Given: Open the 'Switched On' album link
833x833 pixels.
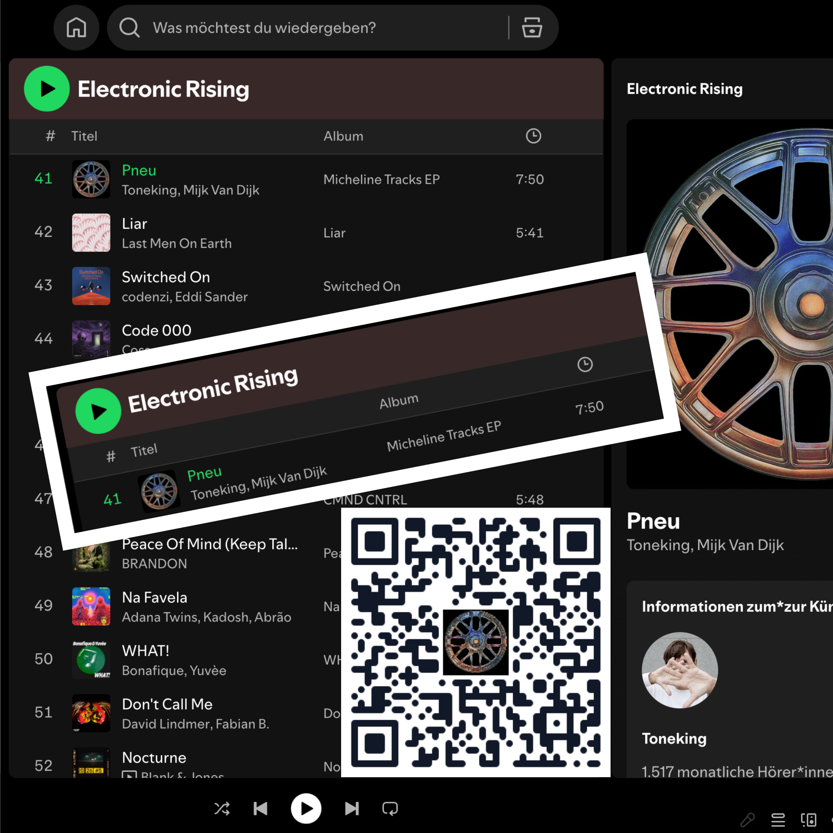Looking at the screenshot, I should [362, 286].
